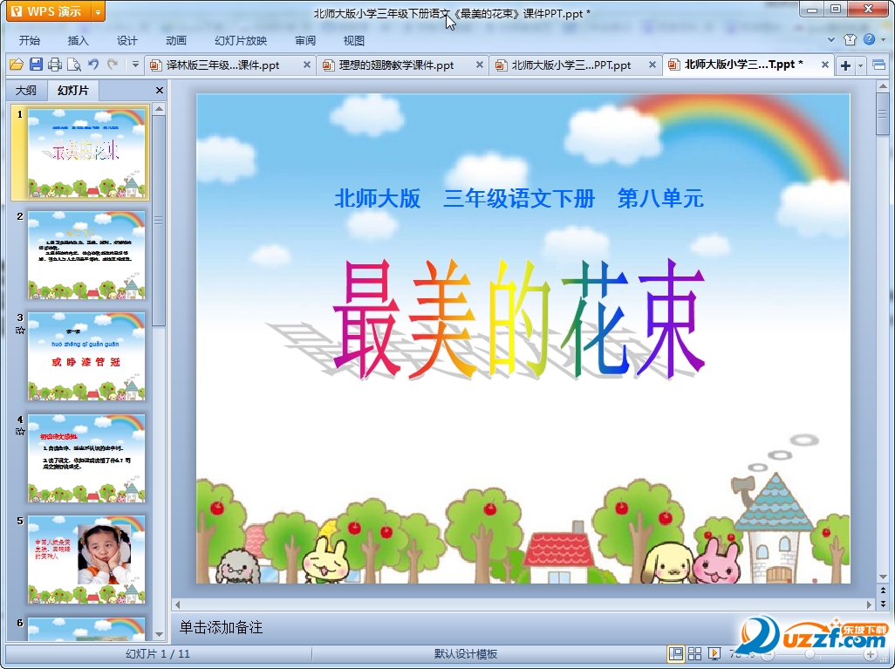Image resolution: width=895 pixels, height=669 pixels.
Task: Select slide 5 thumbnail with girl photo
Action: coord(86,559)
